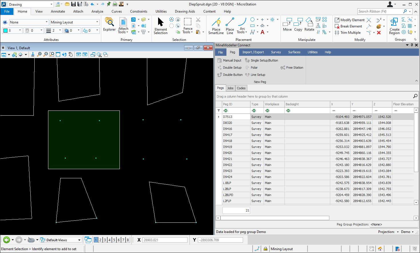Click the search magnifier in Pegs grid
The height and width of the screenshot is (253, 420).
tap(415, 96)
